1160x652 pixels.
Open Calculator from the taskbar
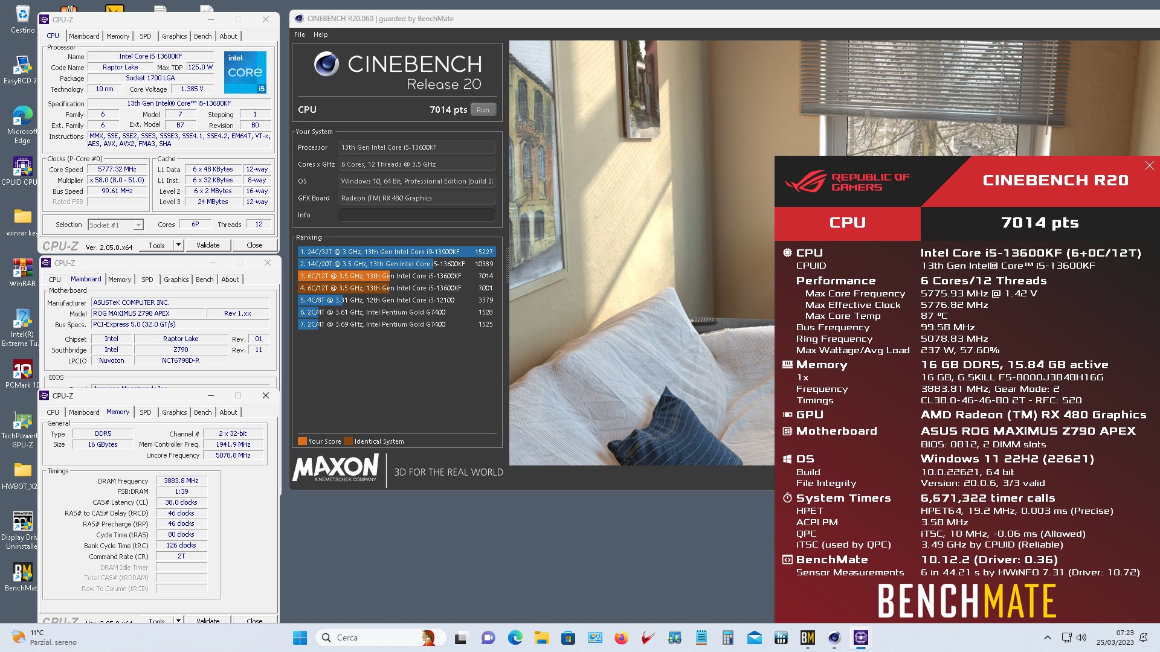(727, 638)
